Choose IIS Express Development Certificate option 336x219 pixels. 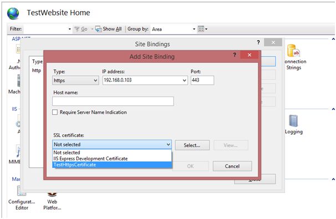pyautogui.click(x=112, y=159)
